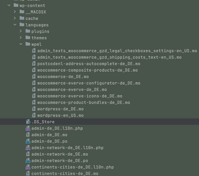Click the plugins folder icon
Screen dimensions: 199x176
[28, 31]
